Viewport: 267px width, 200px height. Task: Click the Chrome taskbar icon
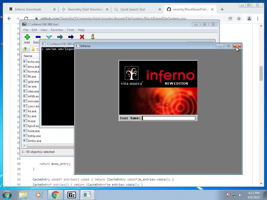pyautogui.click(x=55, y=195)
